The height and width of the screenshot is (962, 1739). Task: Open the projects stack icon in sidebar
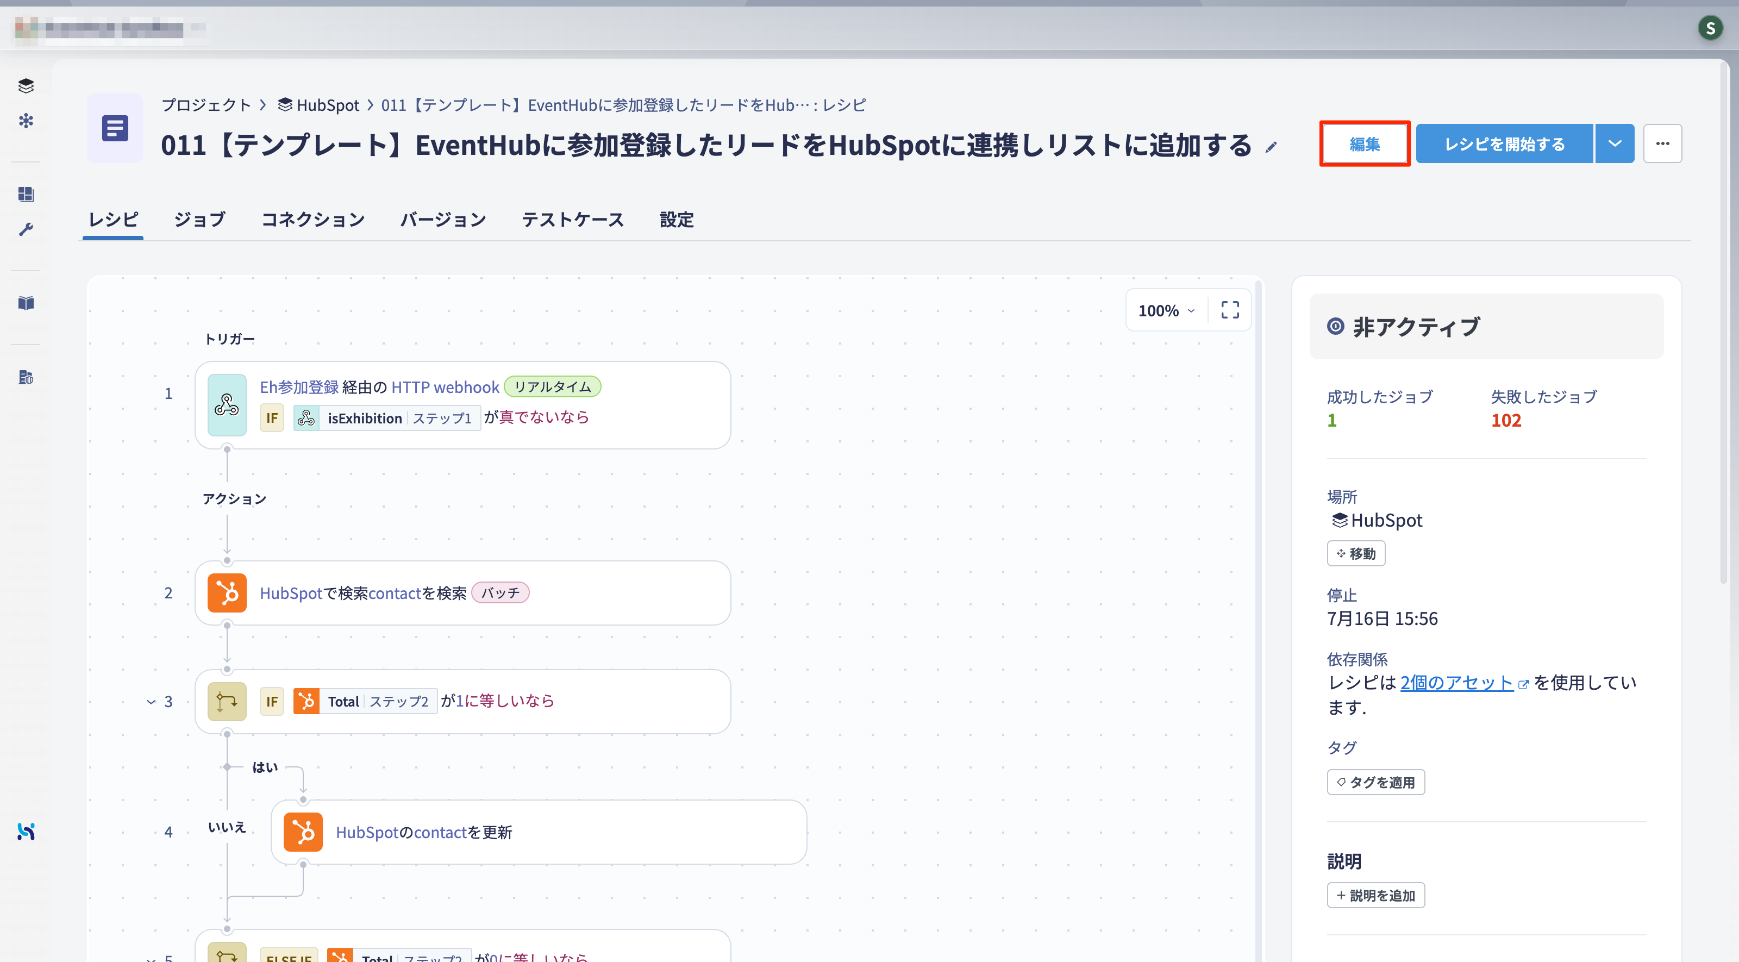(26, 86)
